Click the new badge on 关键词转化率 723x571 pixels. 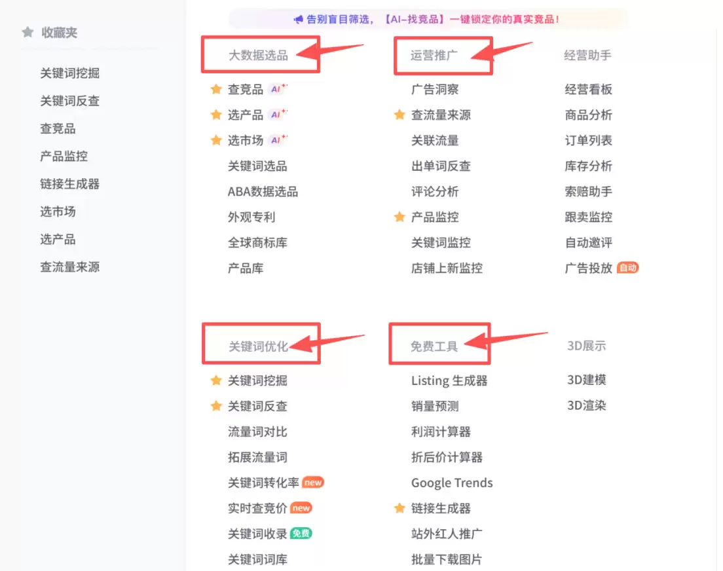(312, 482)
